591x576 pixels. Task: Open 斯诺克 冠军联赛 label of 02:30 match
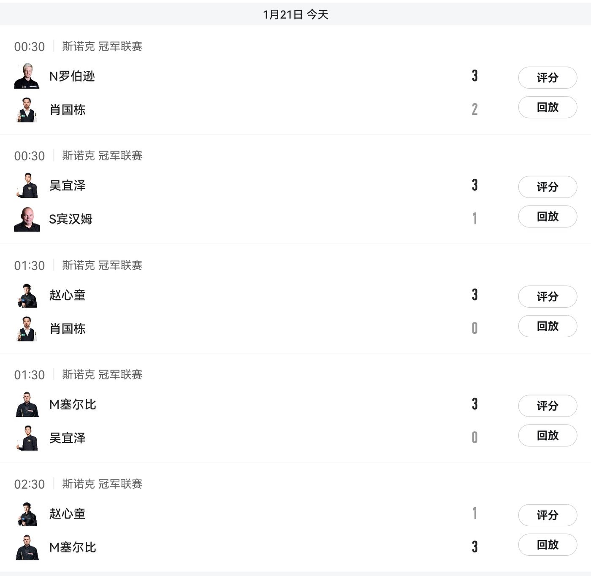(x=102, y=484)
